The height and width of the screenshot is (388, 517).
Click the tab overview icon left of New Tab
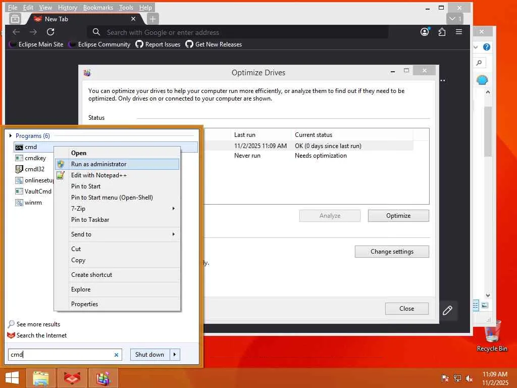pos(15,19)
